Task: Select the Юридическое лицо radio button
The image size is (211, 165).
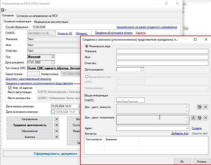Action: click(x=87, y=77)
